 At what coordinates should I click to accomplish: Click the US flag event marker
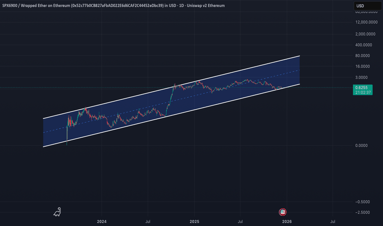pyautogui.click(x=283, y=212)
